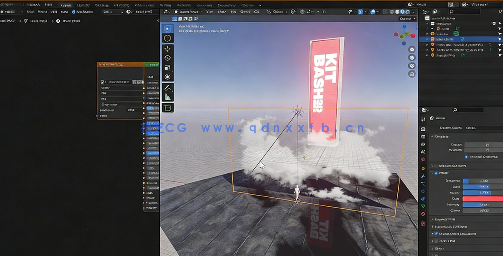Viewport: 503px width, 256px height.
Task: Select the Move tool in the left toolbar
Action: (x=168, y=48)
